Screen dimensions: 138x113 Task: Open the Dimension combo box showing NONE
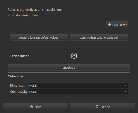point(78,85)
